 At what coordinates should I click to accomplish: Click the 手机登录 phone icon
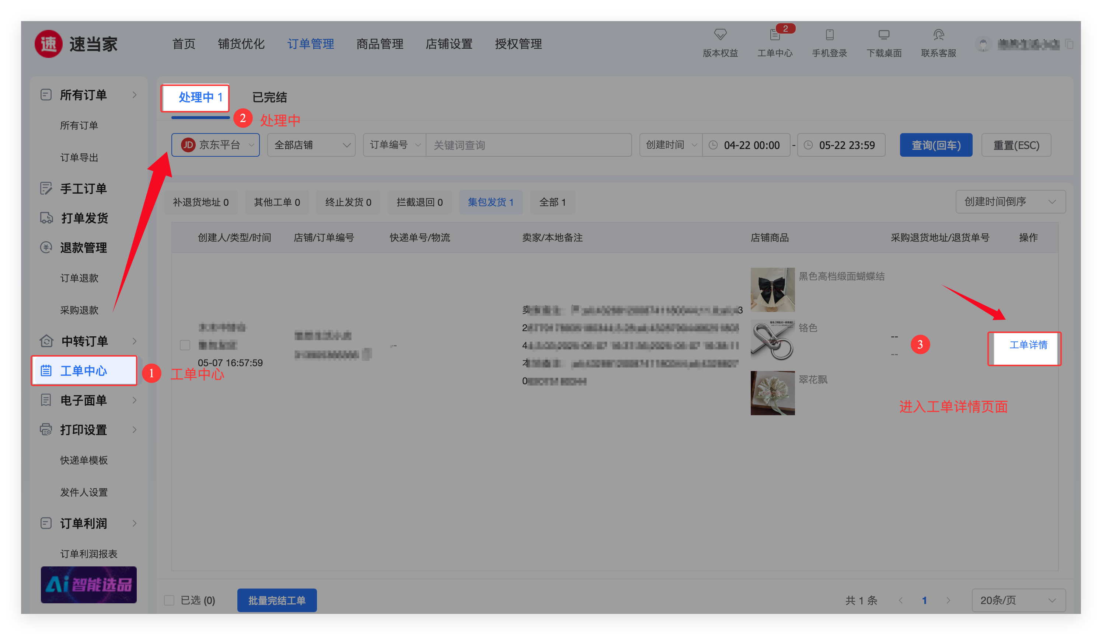click(829, 35)
